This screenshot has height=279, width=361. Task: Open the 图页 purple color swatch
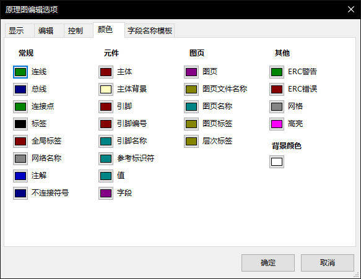tap(191, 72)
